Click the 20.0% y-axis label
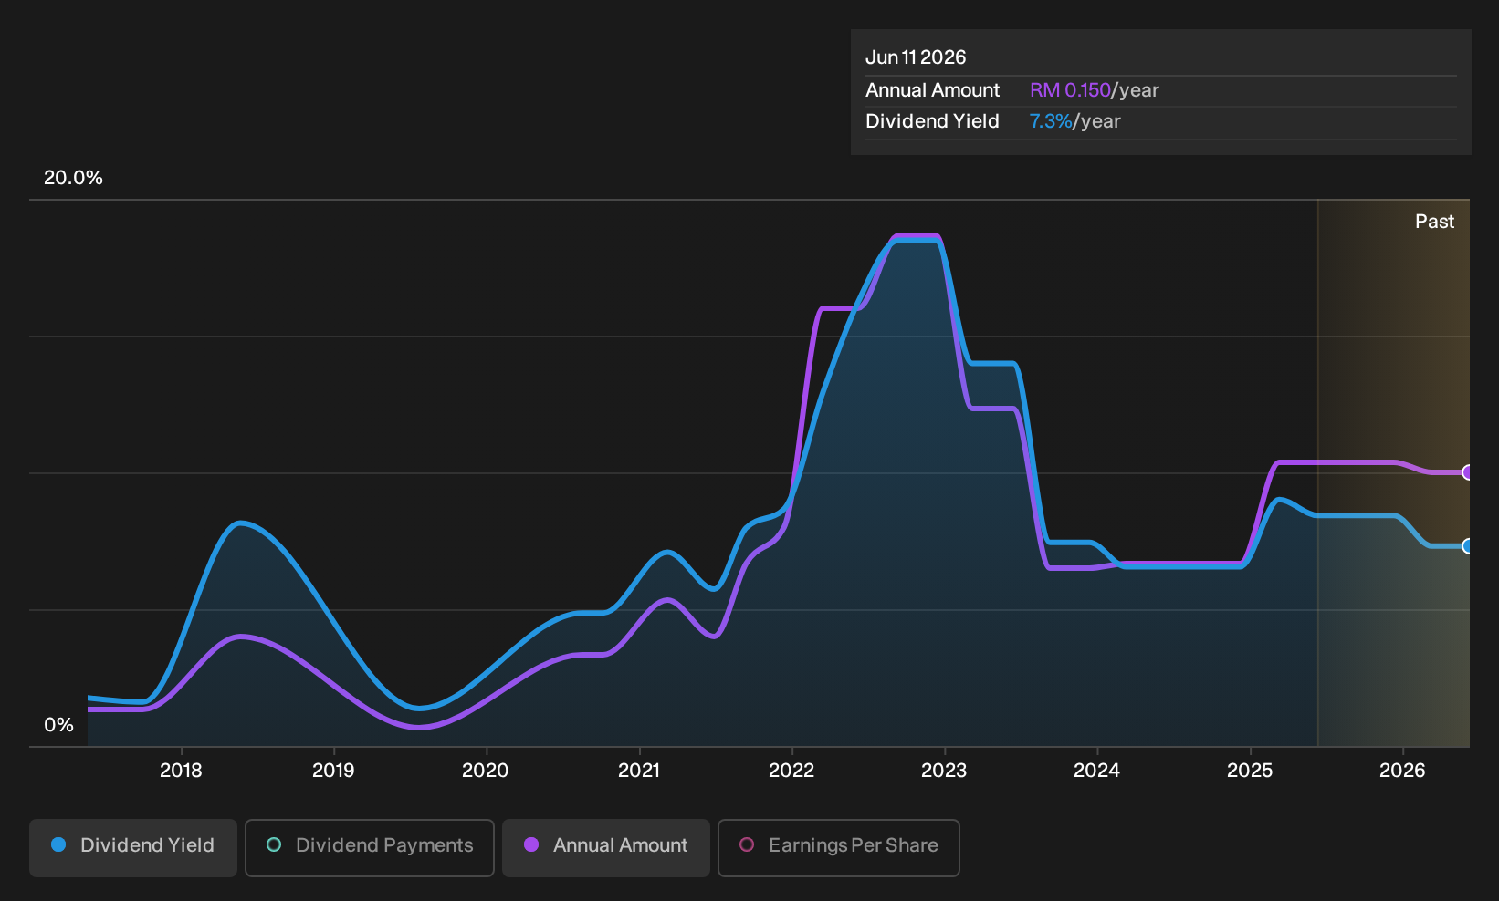Screen dimensions: 1499x901 pyautogui.click(x=73, y=178)
